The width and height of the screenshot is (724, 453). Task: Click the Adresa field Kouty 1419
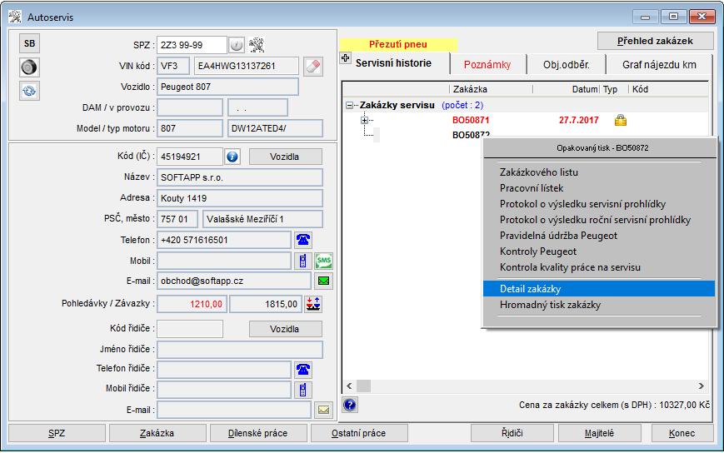tap(240, 198)
